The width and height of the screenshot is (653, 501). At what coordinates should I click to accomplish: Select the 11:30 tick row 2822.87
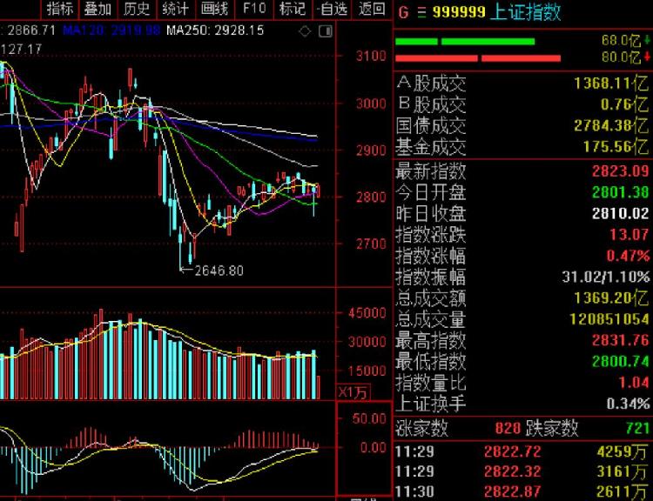[522, 491]
